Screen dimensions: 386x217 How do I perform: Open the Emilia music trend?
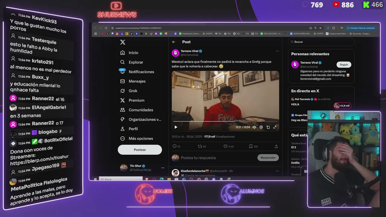[x=295, y=163]
